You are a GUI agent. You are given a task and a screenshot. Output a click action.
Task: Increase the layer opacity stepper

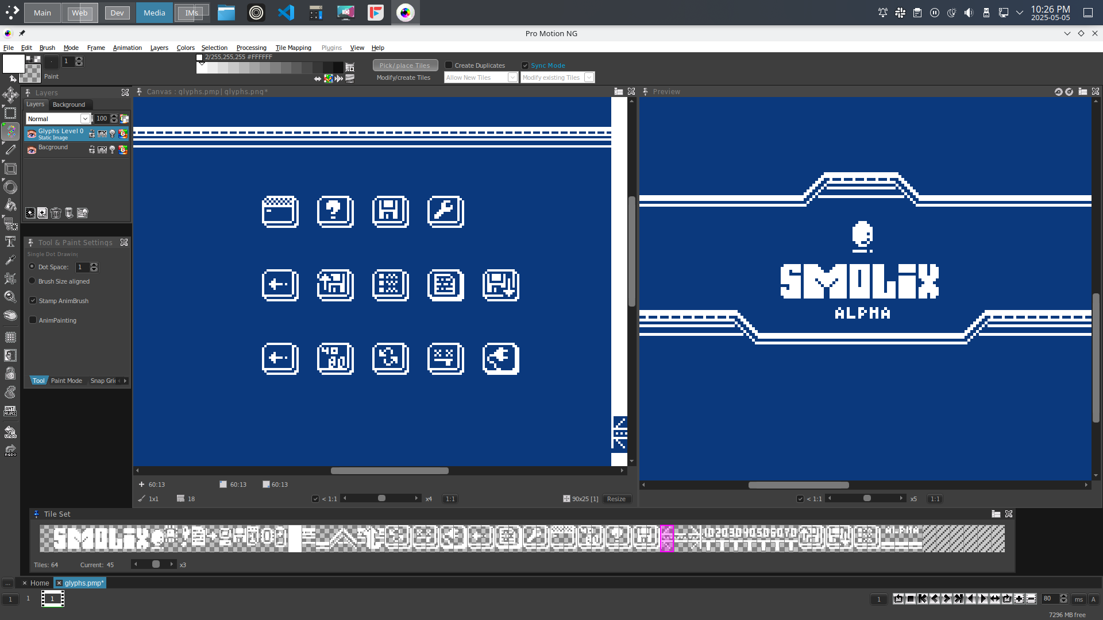pos(114,116)
